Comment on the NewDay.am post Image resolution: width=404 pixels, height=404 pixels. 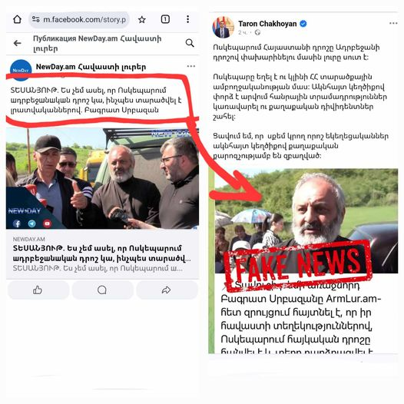(x=103, y=290)
